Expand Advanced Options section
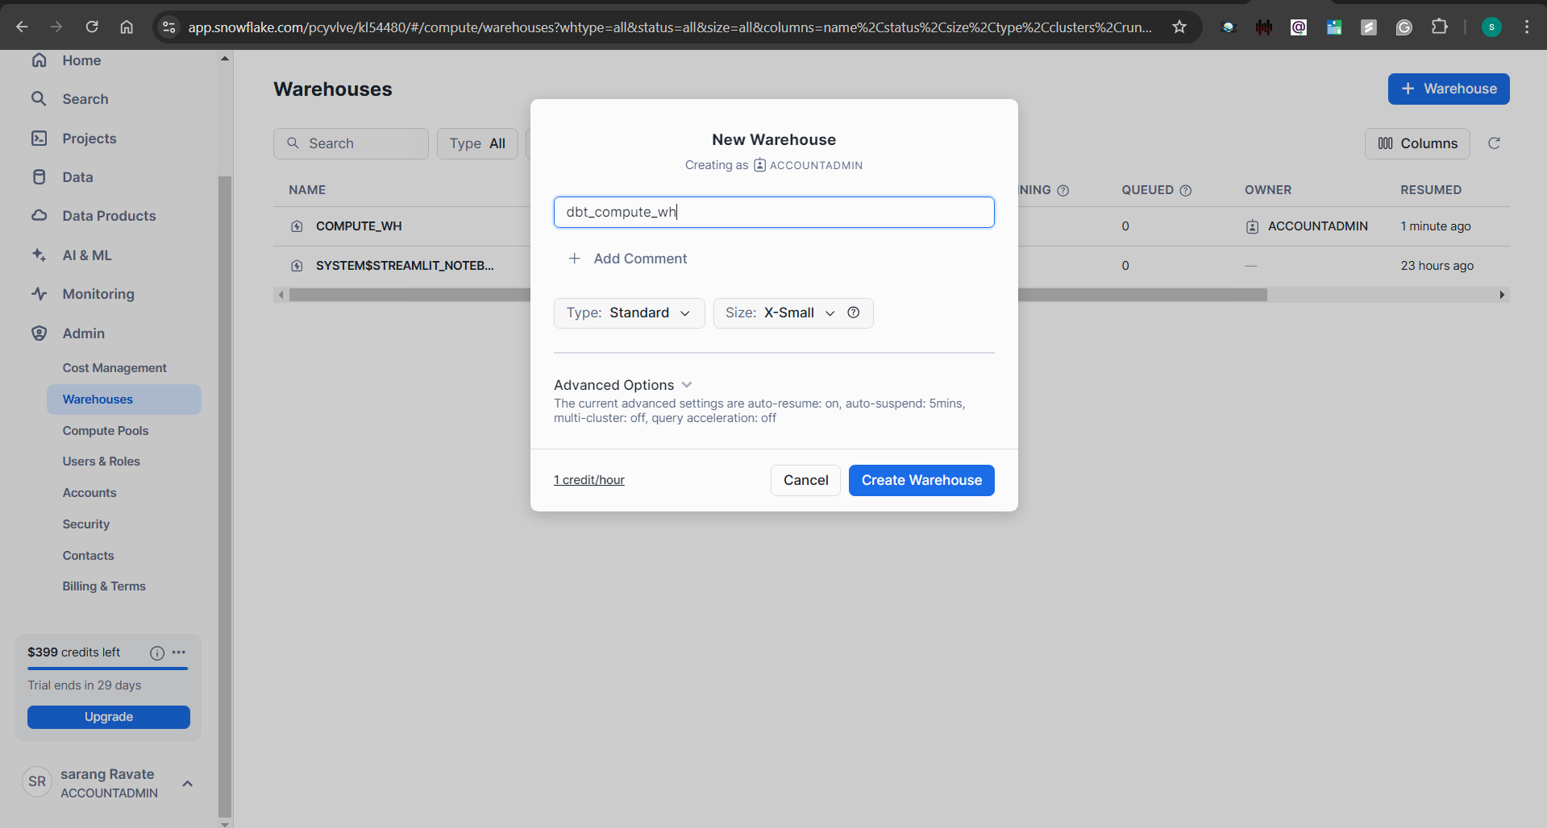 click(623, 385)
